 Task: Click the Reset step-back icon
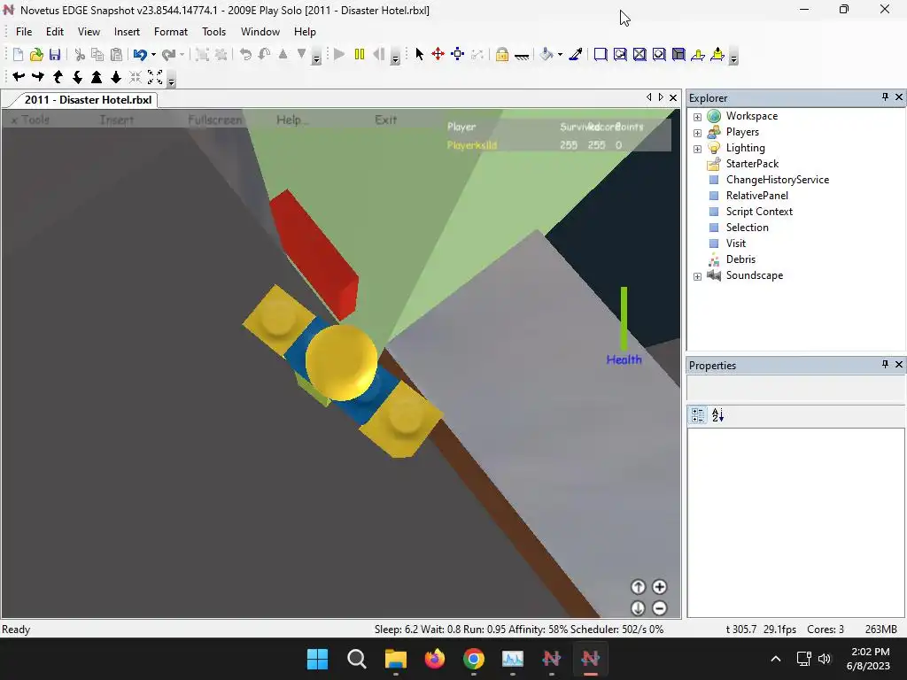(x=379, y=54)
